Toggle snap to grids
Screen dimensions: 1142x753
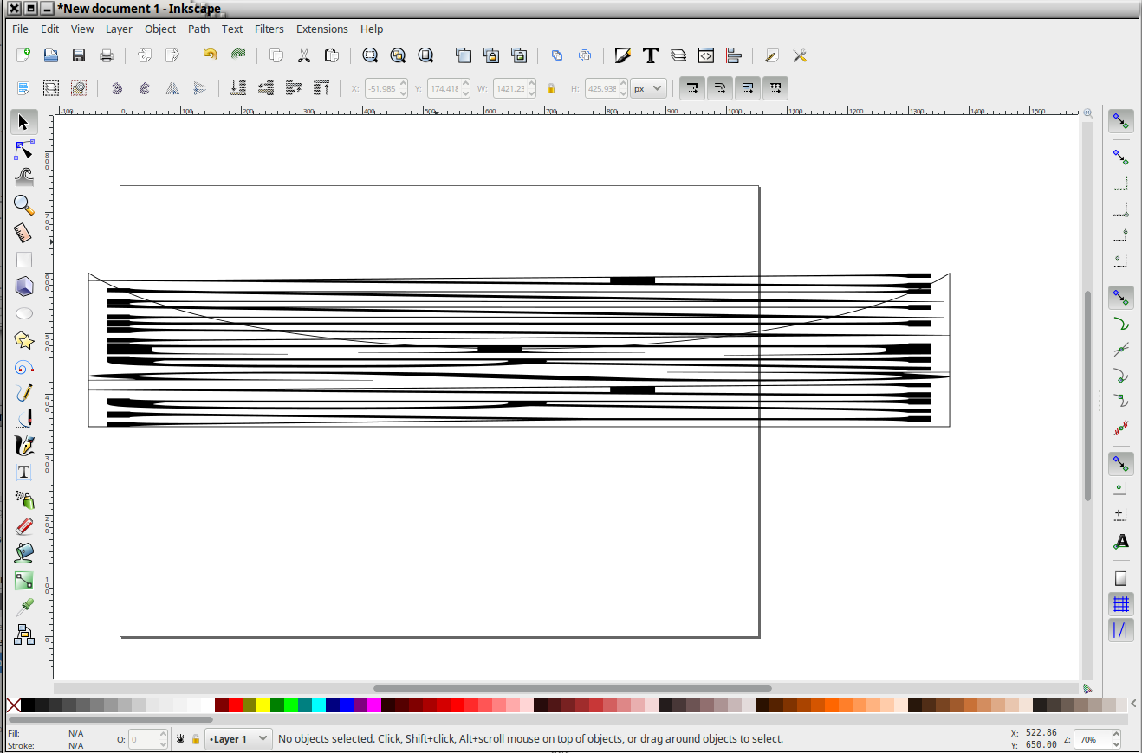click(1121, 603)
